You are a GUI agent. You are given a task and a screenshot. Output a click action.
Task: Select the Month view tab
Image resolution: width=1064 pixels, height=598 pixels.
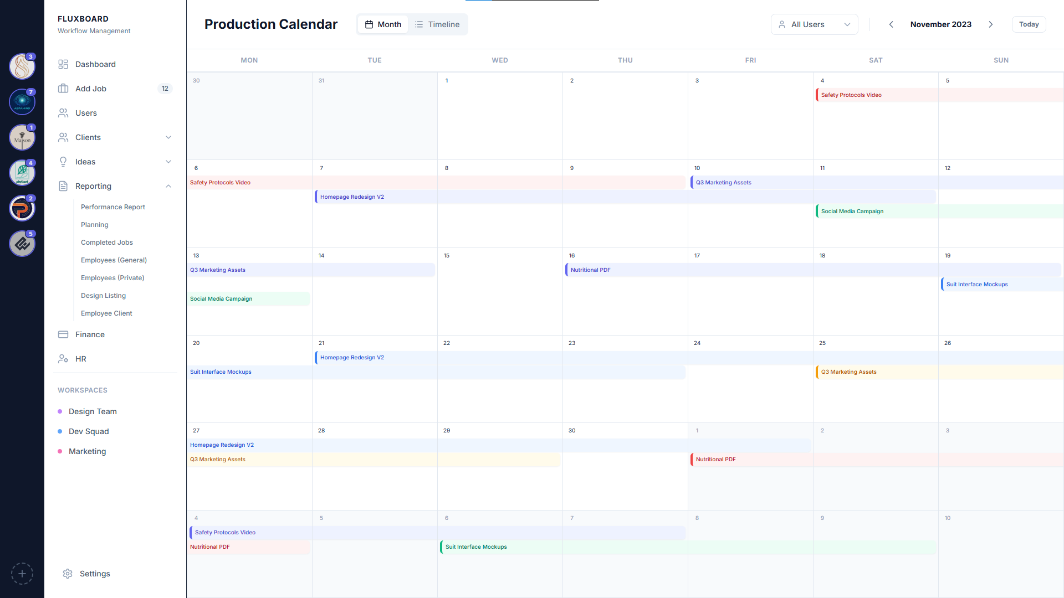(383, 24)
